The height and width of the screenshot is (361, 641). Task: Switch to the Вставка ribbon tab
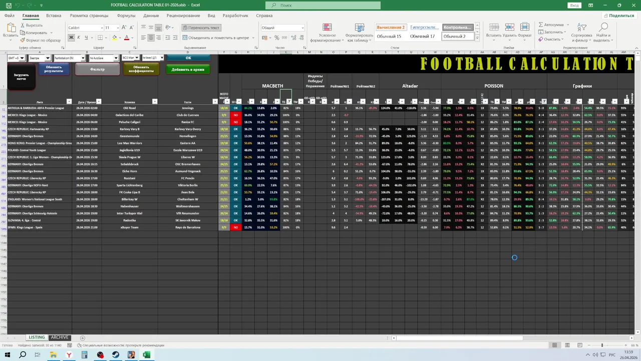(x=54, y=16)
